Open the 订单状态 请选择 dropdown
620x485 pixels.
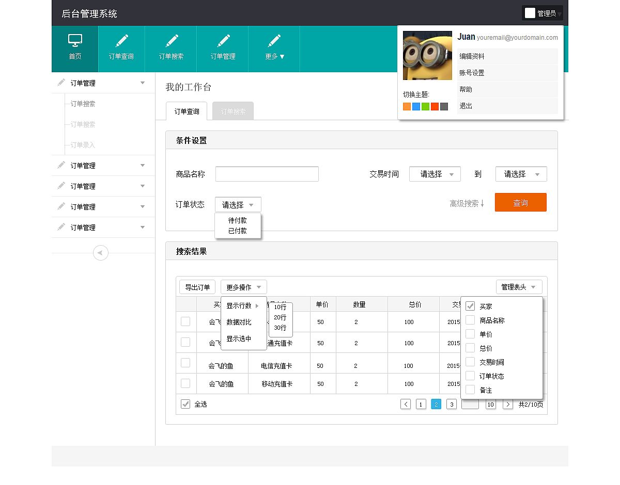238,204
